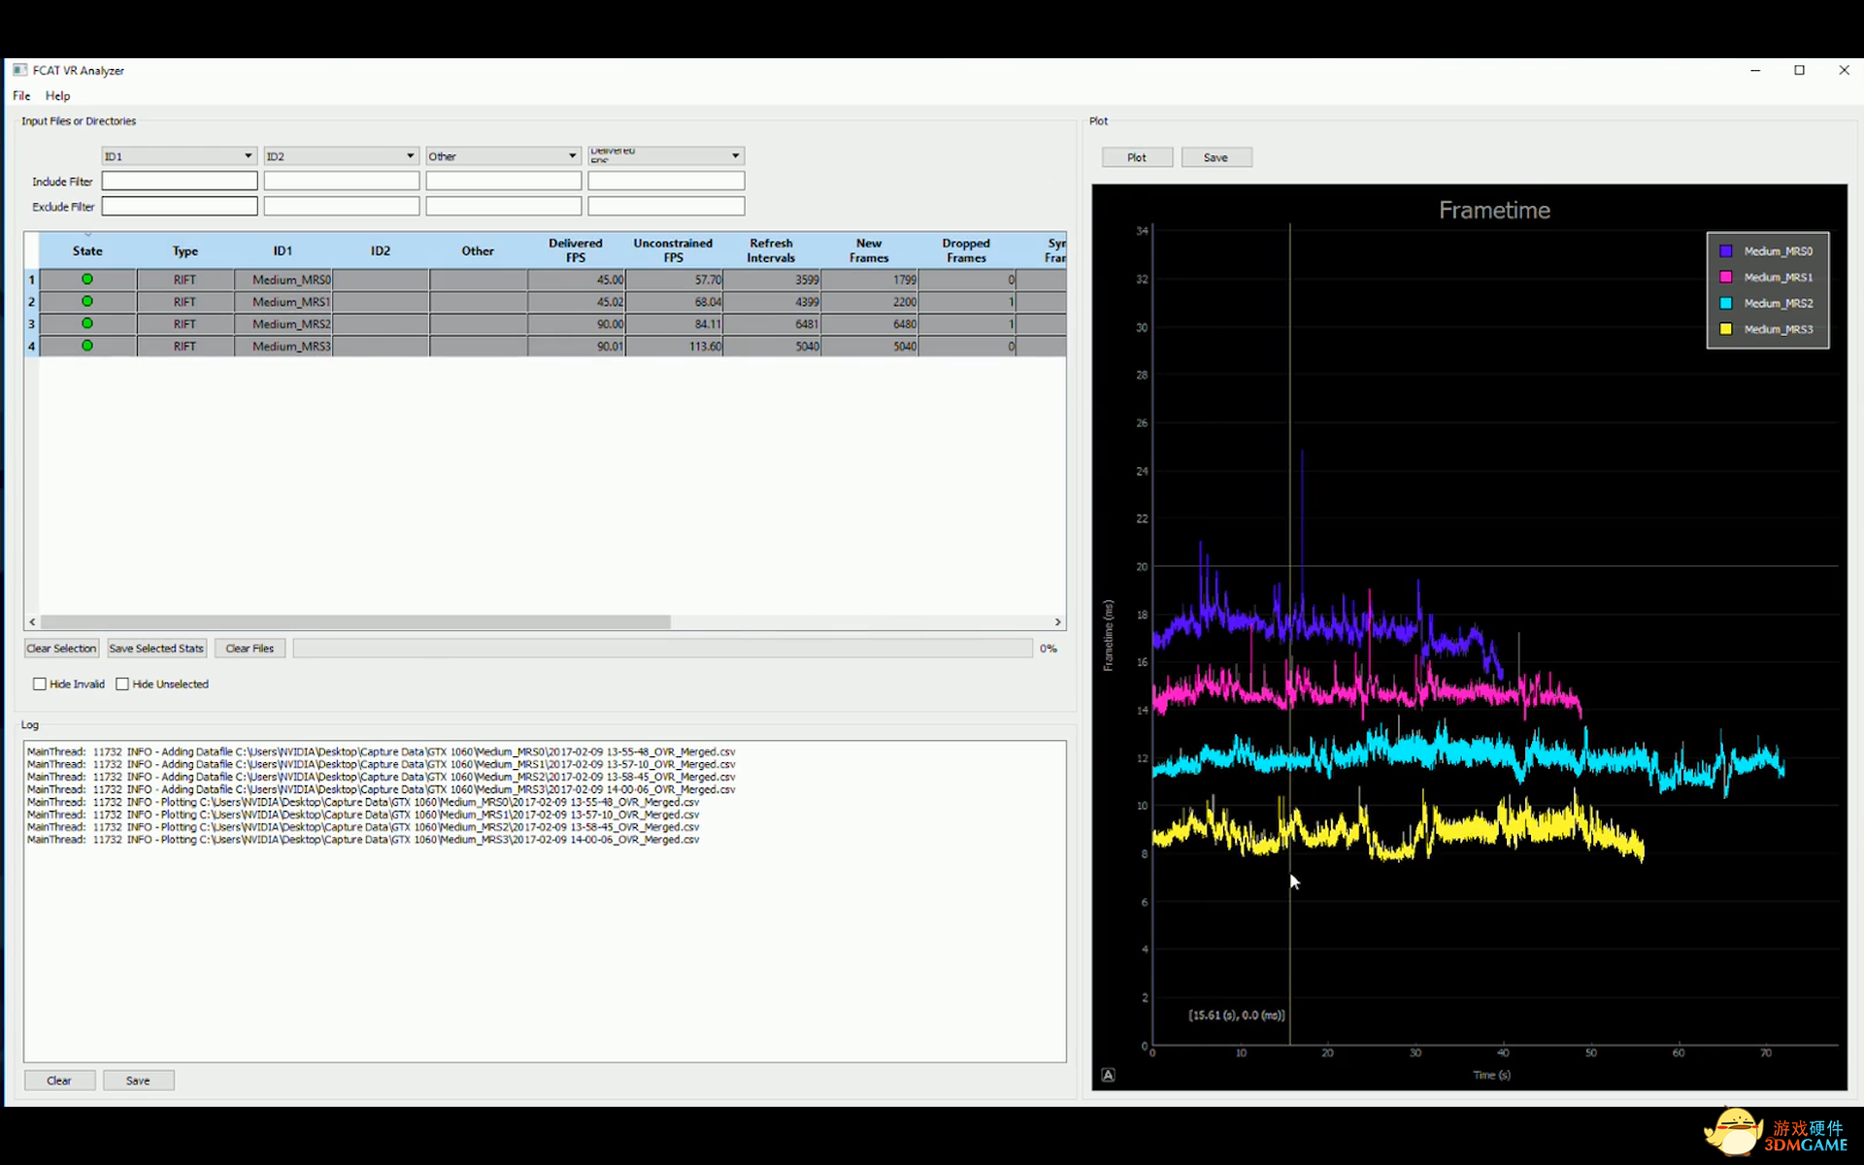Open the File menu
The image size is (1864, 1165).
[x=21, y=96]
